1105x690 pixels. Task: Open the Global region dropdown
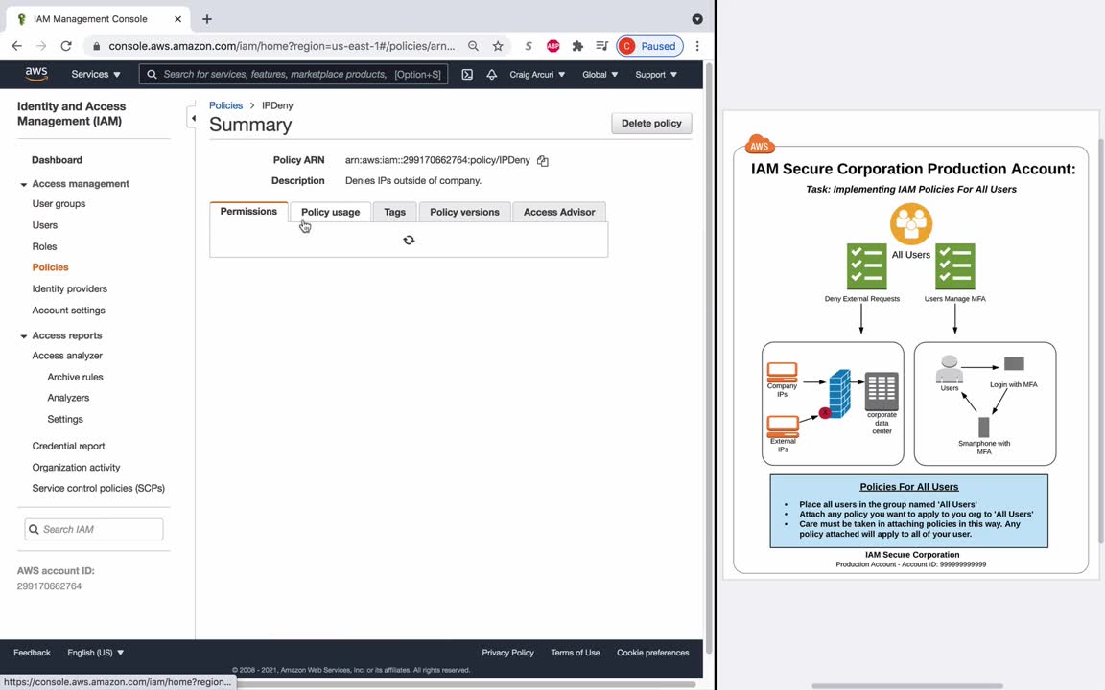point(600,74)
